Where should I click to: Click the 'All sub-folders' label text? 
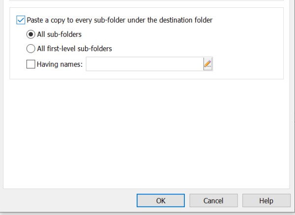59,34
